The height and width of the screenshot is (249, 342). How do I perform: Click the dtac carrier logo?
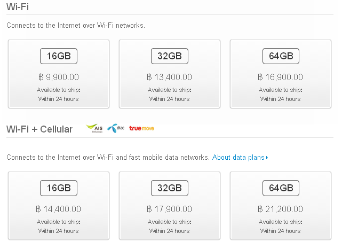click(116, 128)
